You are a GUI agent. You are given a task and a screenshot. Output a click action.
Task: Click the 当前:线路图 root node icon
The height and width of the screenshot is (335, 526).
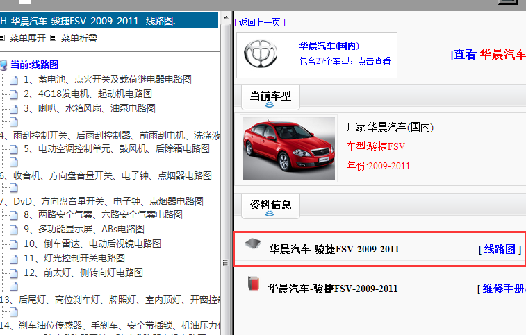pos(3,65)
